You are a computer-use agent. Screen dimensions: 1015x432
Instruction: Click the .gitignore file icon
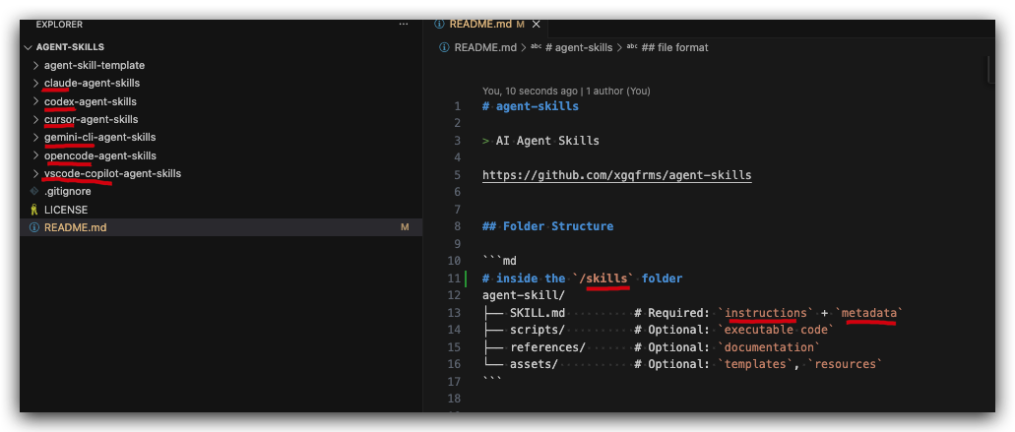(x=34, y=192)
